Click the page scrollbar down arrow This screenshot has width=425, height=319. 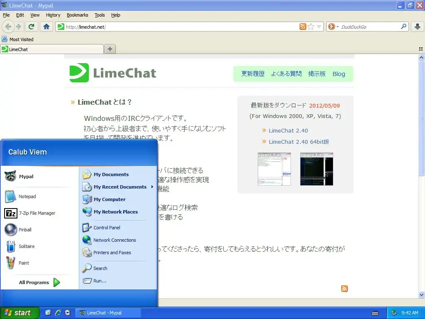pos(421,294)
